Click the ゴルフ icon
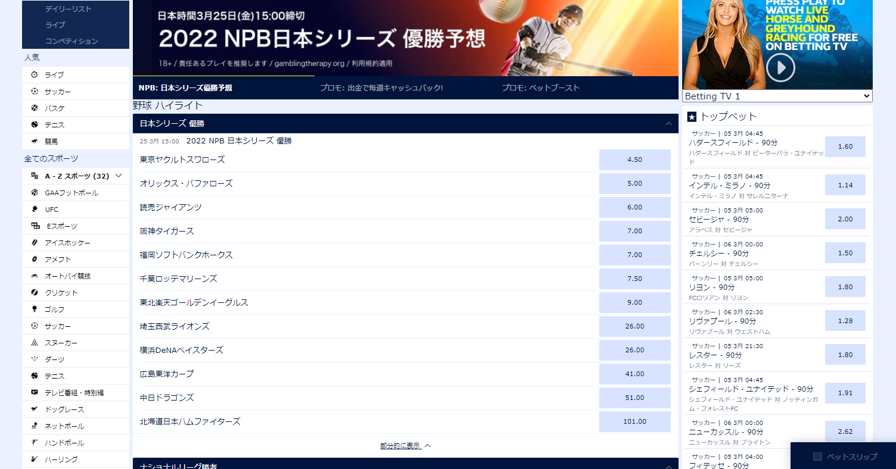The image size is (896, 469). [34, 309]
